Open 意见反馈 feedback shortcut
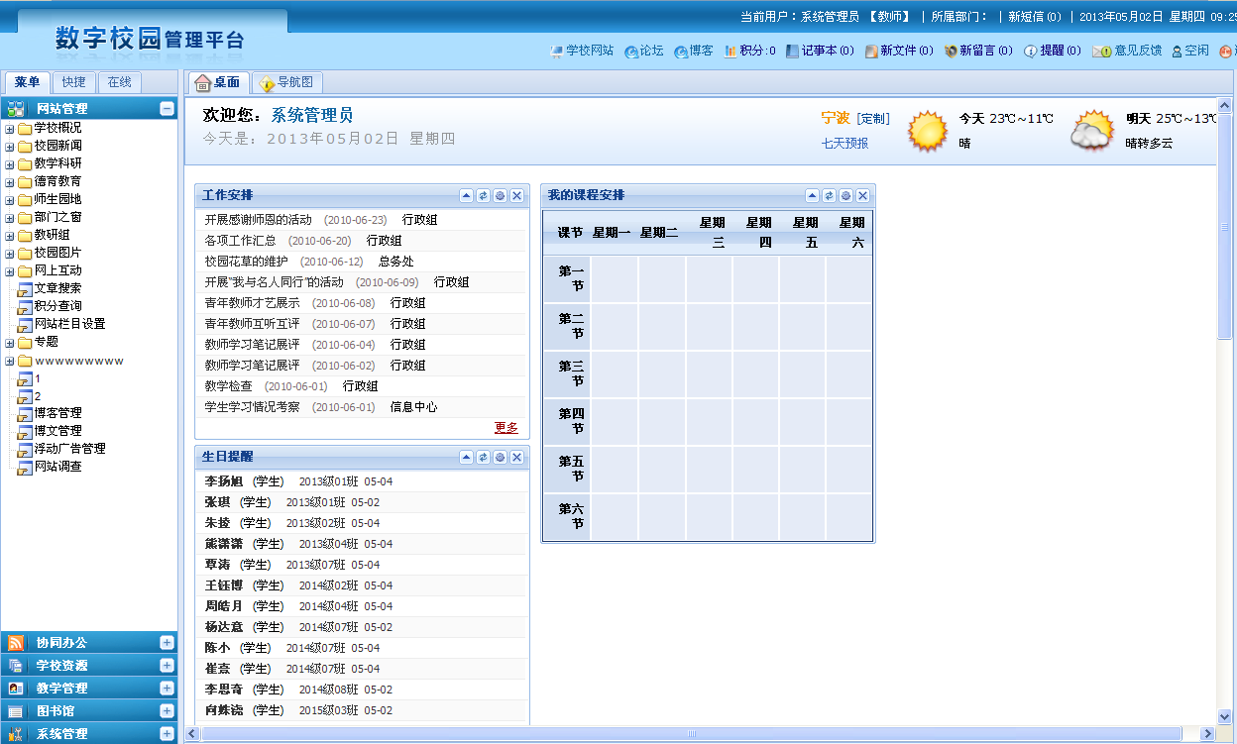 1127,51
